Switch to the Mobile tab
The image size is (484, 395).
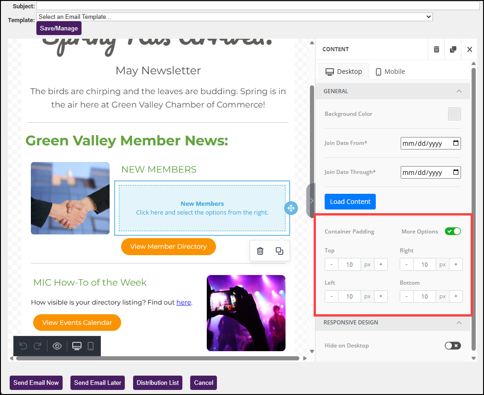coord(390,72)
